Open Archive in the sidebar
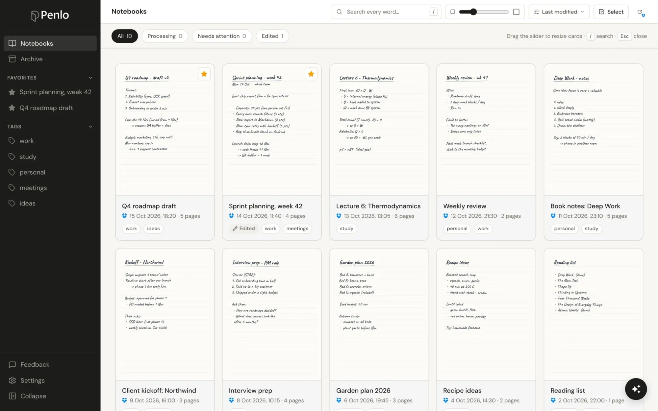This screenshot has width=658, height=411. [50, 59]
